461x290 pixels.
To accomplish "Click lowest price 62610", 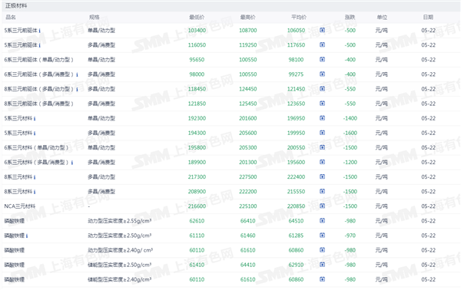I will coord(197,221).
